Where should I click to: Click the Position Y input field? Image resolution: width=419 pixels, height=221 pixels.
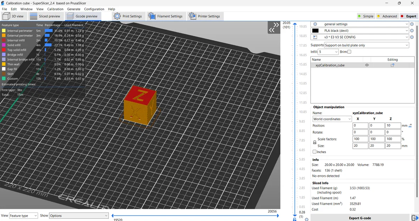tap(376, 126)
